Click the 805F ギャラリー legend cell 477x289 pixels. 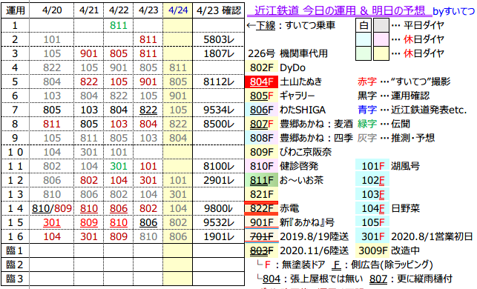click(x=262, y=96)
